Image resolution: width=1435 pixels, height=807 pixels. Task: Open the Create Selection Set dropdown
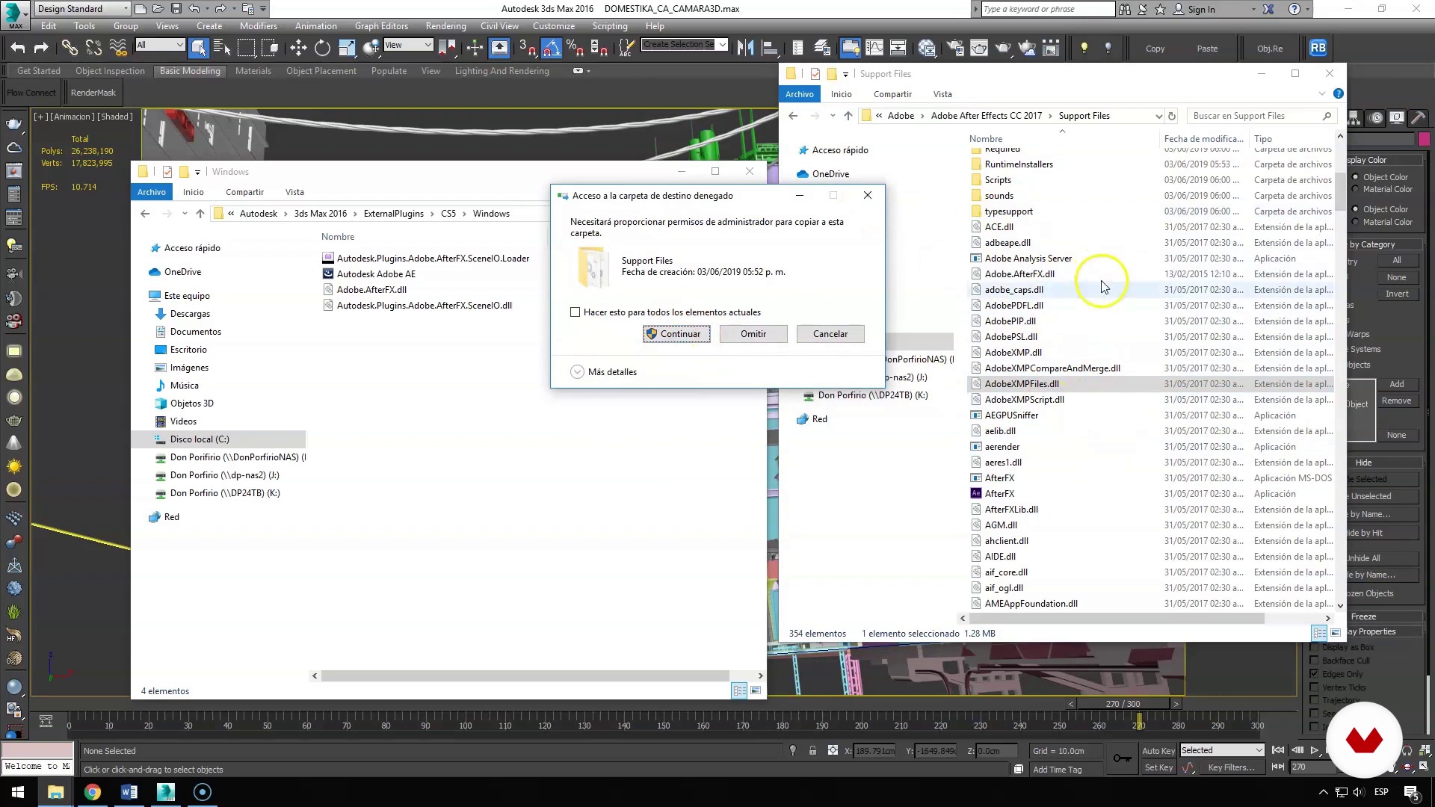click(723, 45)
